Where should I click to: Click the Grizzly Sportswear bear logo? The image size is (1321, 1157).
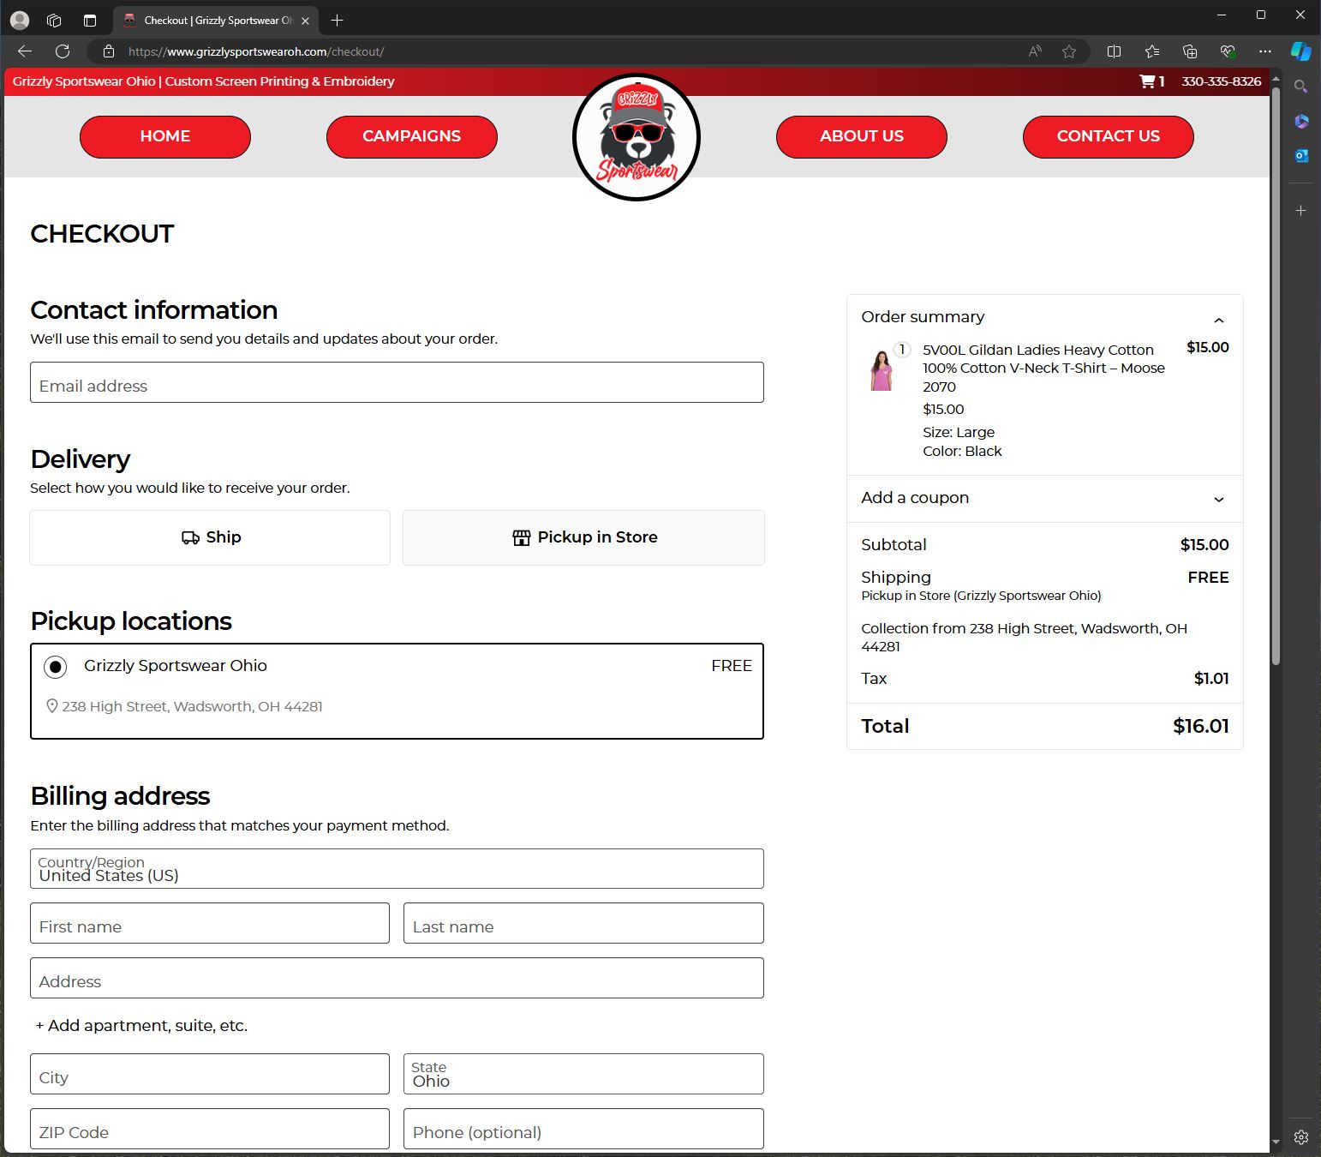click(637, 137)
